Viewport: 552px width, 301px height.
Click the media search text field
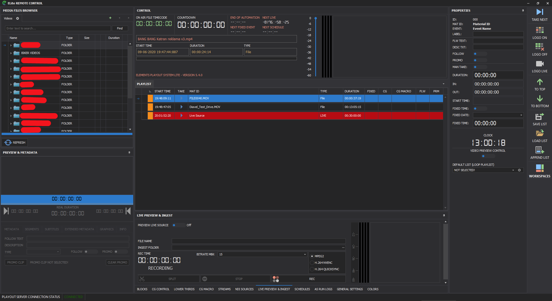pyautogui.click(x=58, y=28)
